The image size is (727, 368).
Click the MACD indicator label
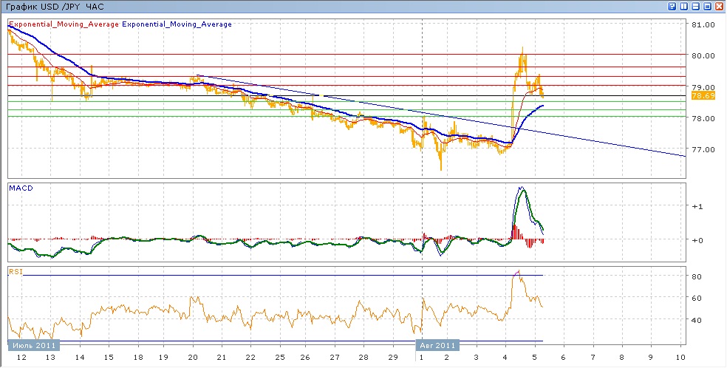(21, 188)
